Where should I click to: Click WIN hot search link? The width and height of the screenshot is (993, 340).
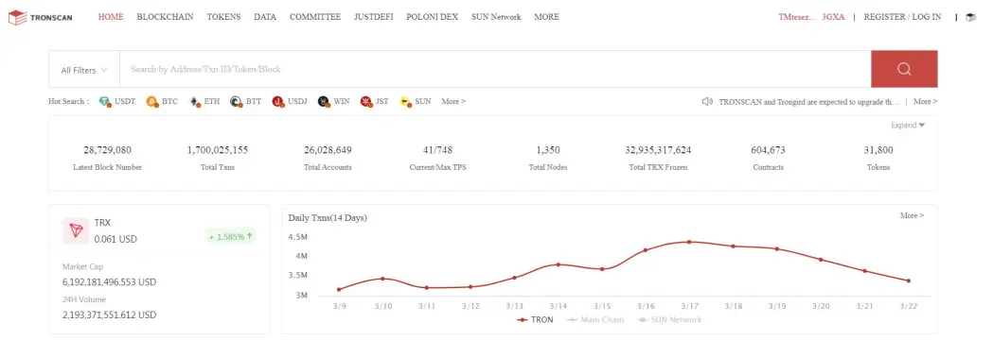pyautogui.click(x=342, y=101)
